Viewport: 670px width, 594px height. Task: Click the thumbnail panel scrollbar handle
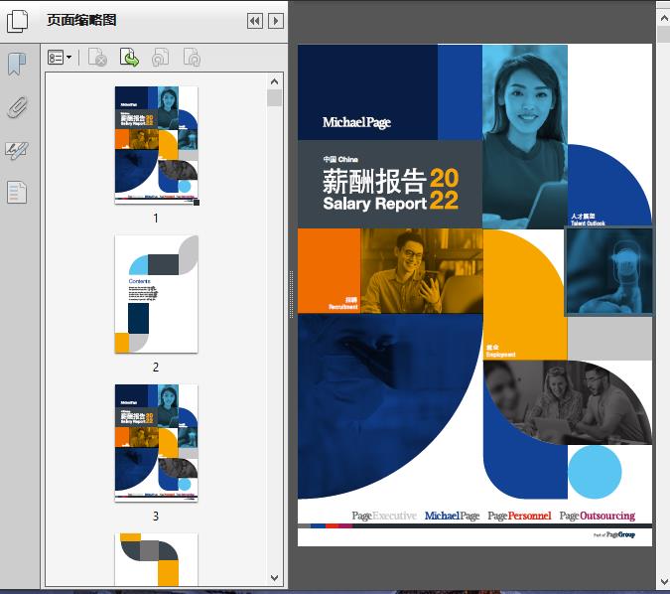tap(274, 97)
